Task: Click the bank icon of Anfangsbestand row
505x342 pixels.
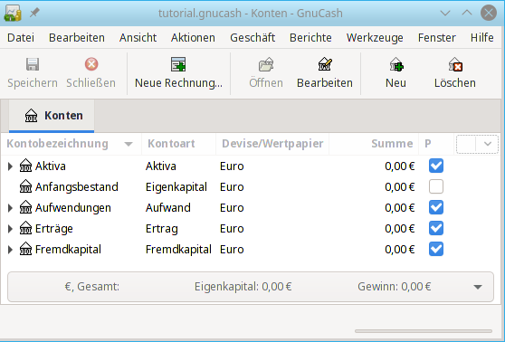Action: click(25, 186)
